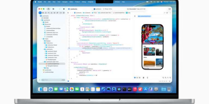The height and width of the screenshot is (104, 209).
Task: Collapse the root Landmarks project
Action: click(x=40, y=16)
